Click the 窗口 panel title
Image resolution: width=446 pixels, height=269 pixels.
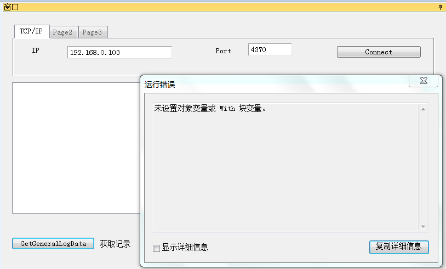[11, 7]
